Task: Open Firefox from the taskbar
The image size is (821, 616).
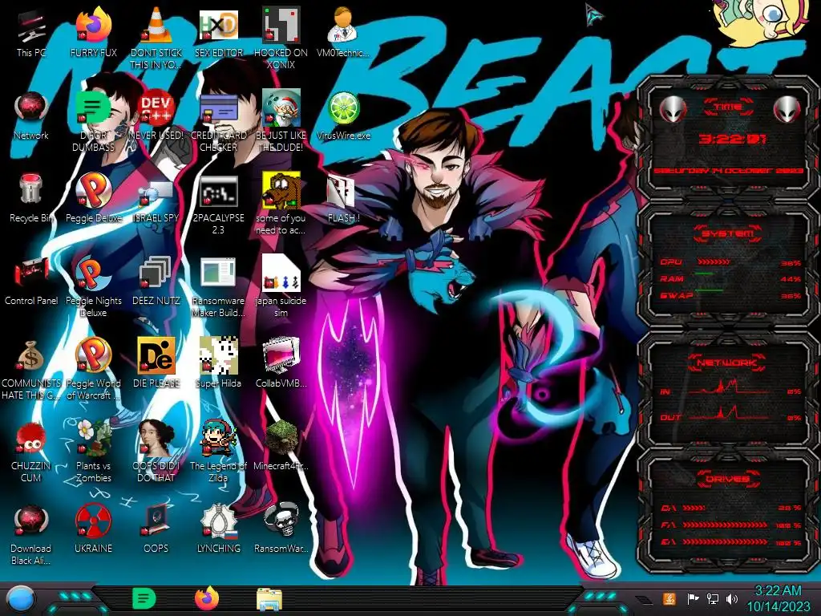Action: click(207, 598)
